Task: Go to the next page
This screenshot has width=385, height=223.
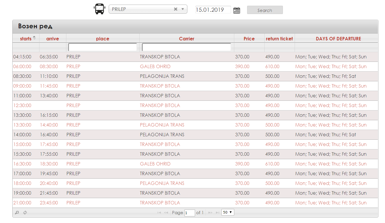Action: point(210,213)
